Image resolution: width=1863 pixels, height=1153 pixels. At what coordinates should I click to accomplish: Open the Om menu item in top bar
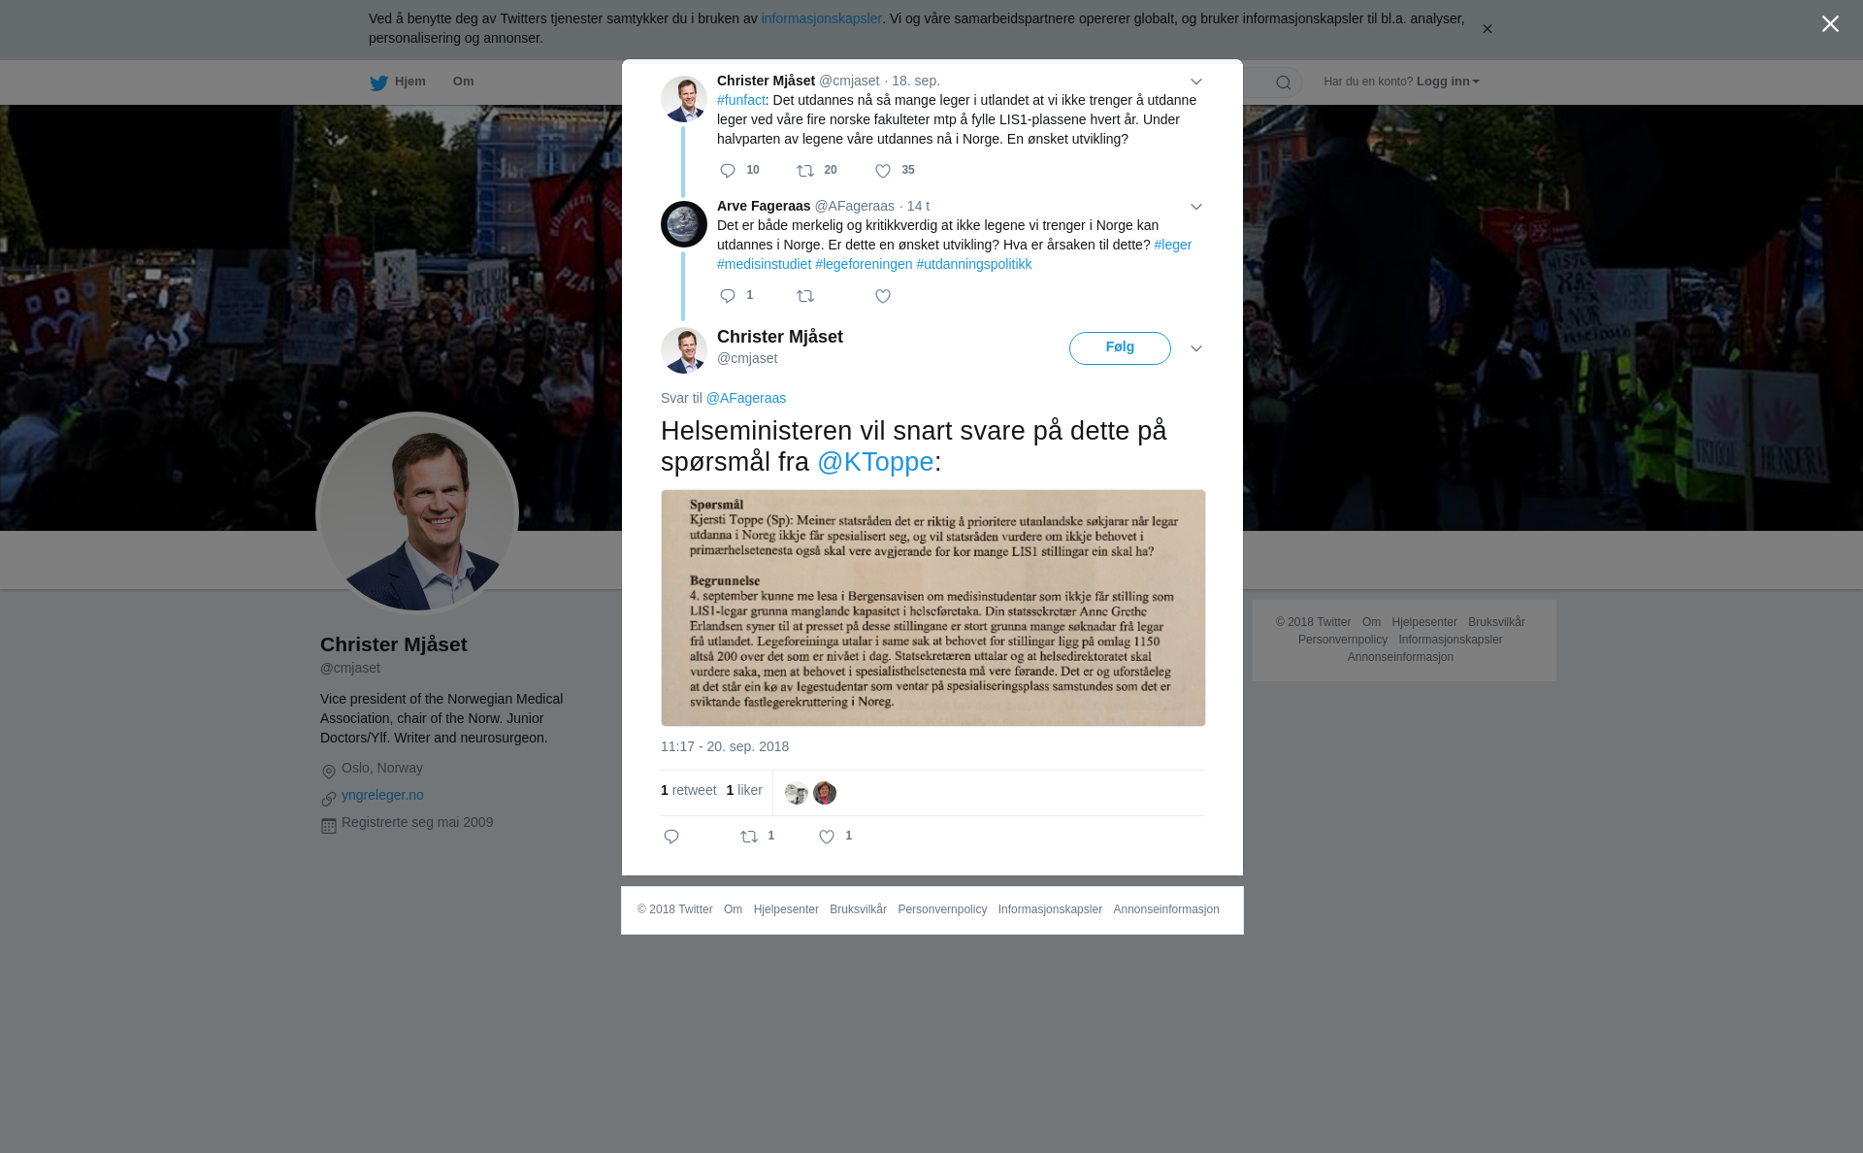pyautogui.click(x=463, y=82)
